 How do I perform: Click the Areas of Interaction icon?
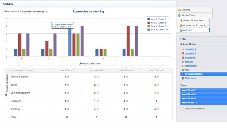pyautogui.click(x=181, y=21)
